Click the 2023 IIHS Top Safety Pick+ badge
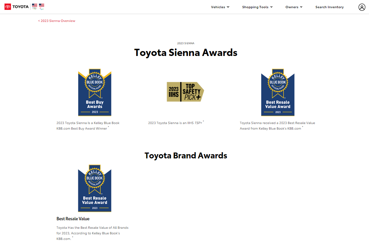369x252 pixels. [185, 92]
